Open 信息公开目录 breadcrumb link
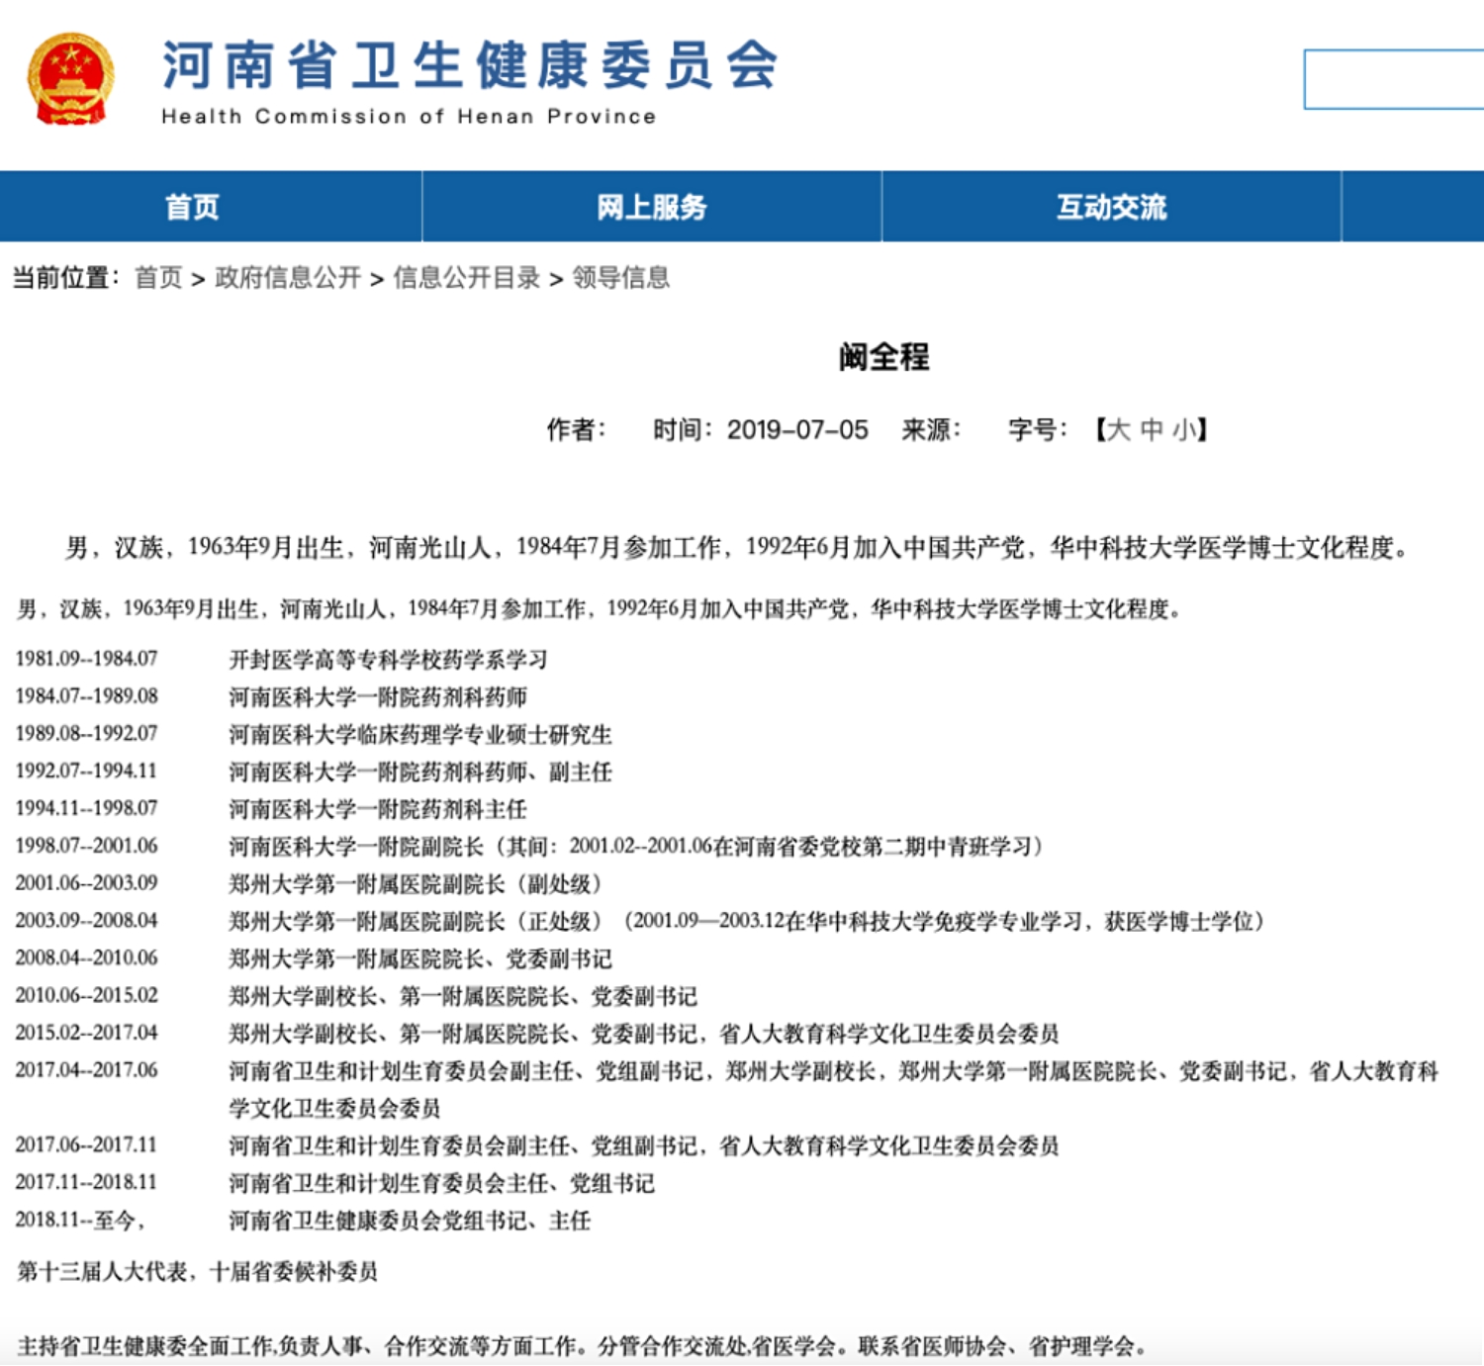 point(467,278)
